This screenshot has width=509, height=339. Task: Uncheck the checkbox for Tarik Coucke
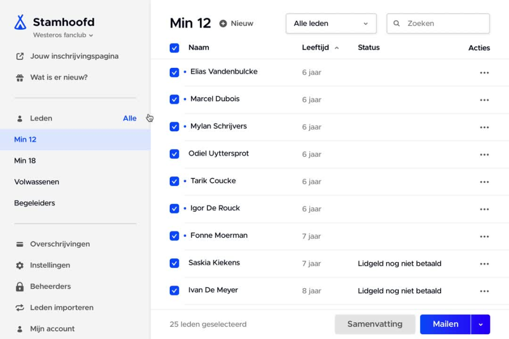(x=174, y=181)
